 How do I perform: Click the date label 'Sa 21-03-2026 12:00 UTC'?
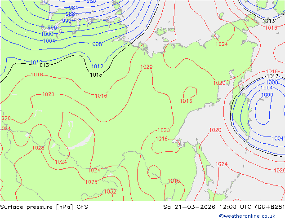point(207,207)
